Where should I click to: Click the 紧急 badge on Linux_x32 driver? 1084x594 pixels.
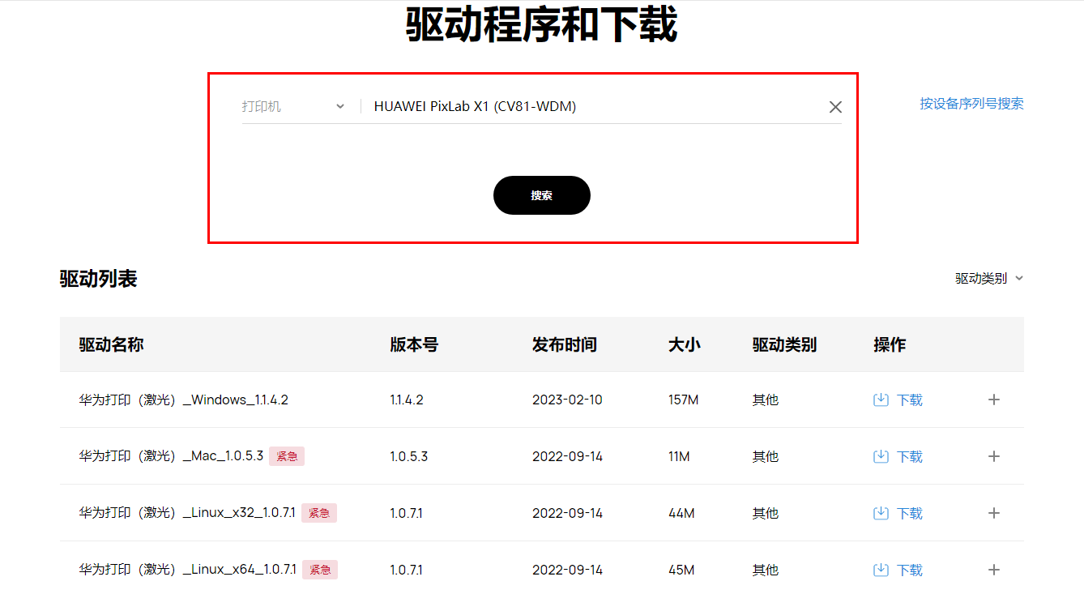point(319,513)
